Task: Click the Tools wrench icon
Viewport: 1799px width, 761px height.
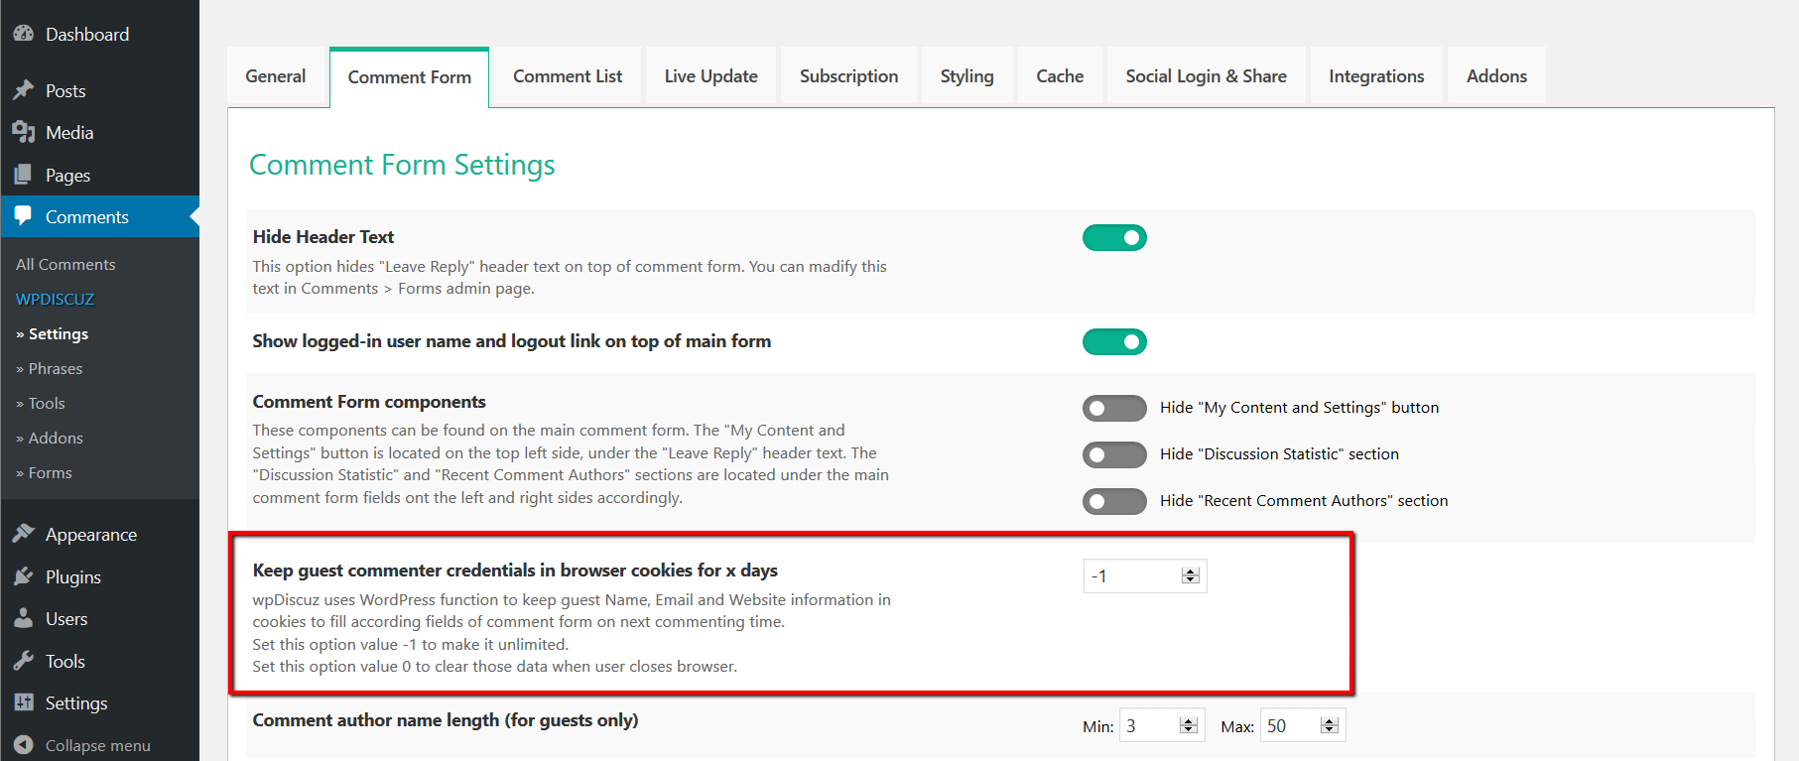Action: pyautogui.click(x=24, y=661)
